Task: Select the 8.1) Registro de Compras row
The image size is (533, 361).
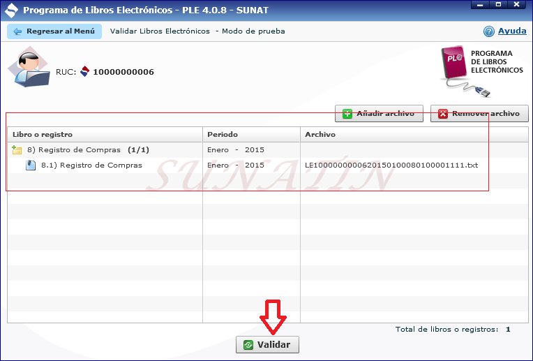Action: tap(267, 165)
